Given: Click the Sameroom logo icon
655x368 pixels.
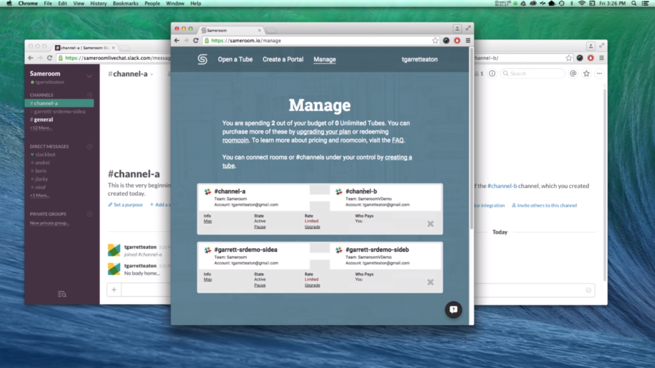Looking at the screenshot, I should [203, 59].
